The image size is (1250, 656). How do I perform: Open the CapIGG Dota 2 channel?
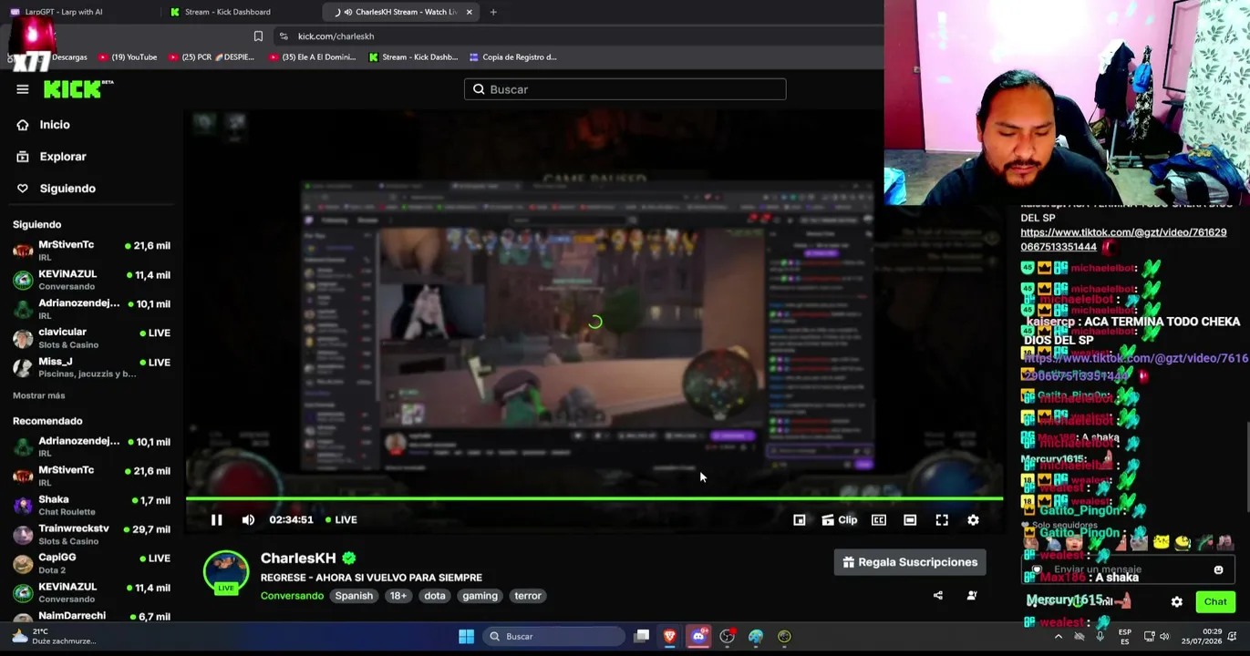pyautogui.click(x=89, y=564)
